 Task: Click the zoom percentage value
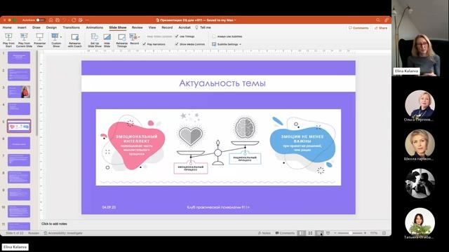(x=374, y=233)
